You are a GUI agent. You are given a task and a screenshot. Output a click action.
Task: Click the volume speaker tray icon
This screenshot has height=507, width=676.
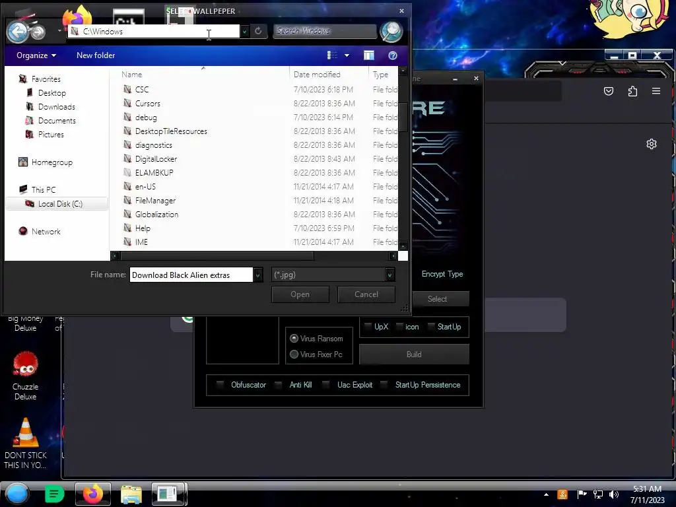[613, 494]
